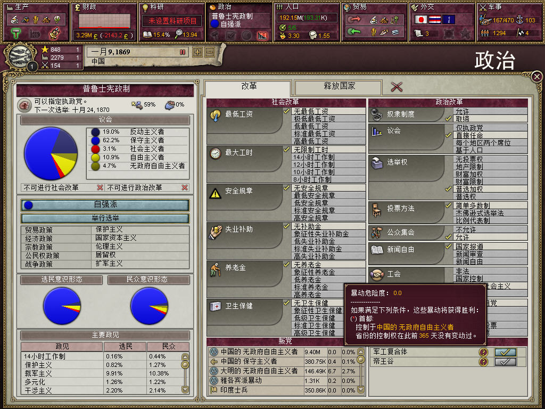
Task: Click the 安全规章 warning triangle icon
Action: pos(216,193)
